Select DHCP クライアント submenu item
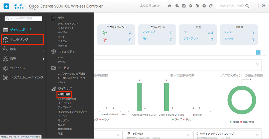This screenshot has height=139, width=269. coord(68,24)
